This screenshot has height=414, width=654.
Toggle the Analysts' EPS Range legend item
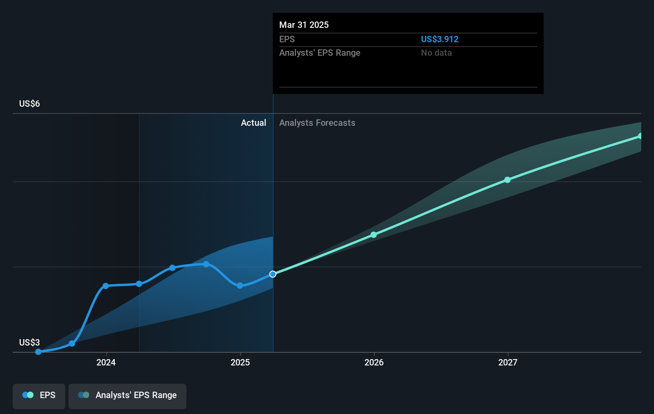[x=127, y=396]
